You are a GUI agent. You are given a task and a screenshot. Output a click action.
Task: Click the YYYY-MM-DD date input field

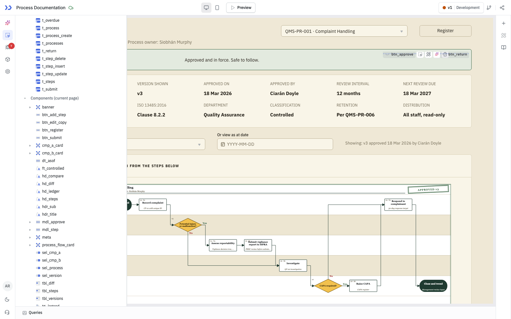275,144
